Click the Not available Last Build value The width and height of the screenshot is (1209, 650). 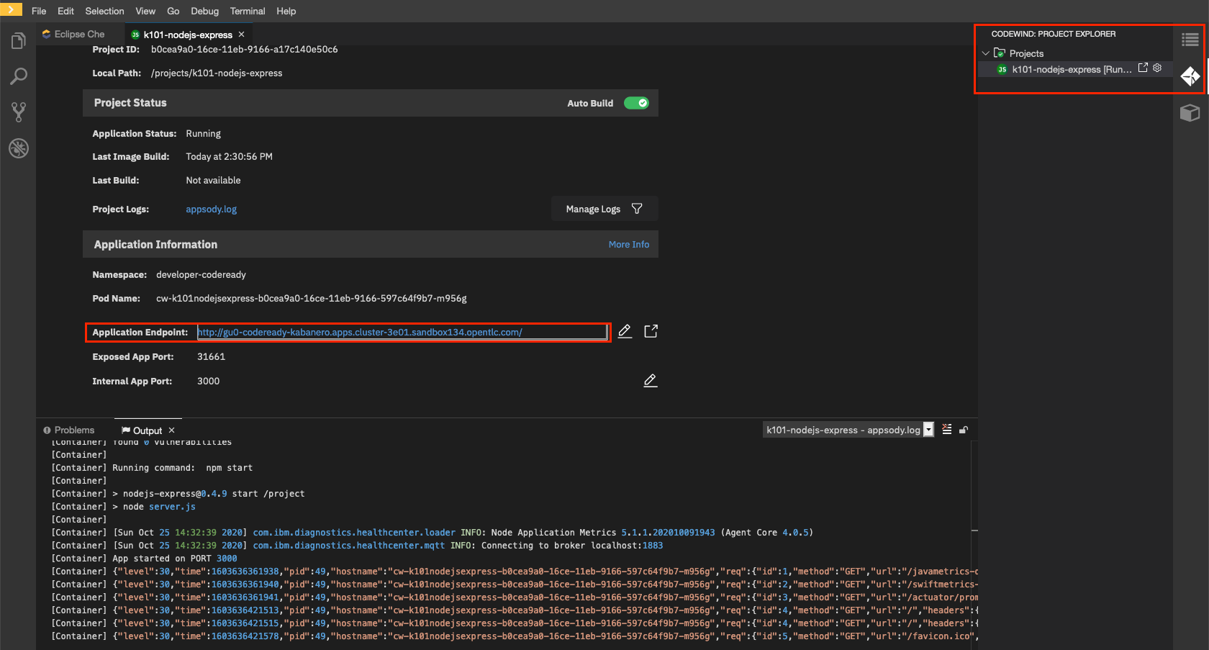213,180
